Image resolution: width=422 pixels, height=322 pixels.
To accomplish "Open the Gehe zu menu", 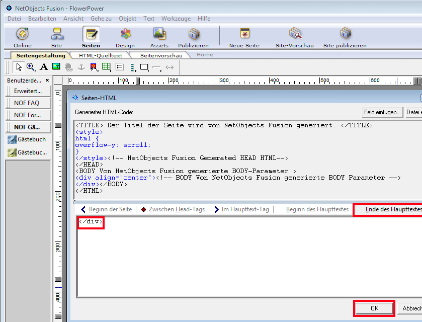I will [x=101, y=19].
